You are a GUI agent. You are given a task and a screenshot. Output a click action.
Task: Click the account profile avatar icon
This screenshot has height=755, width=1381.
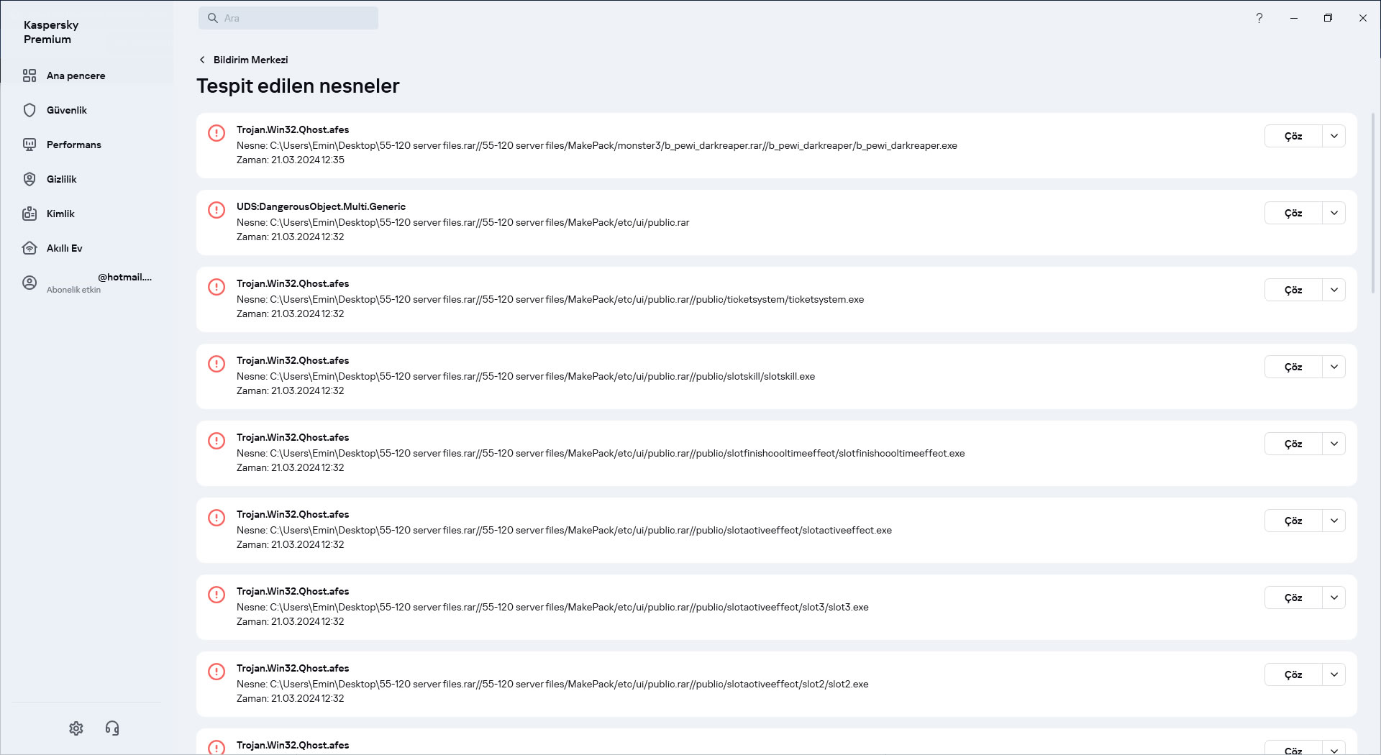29,283
